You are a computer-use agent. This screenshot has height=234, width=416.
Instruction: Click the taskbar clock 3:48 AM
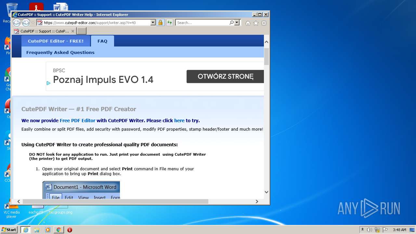click(399, 230)
